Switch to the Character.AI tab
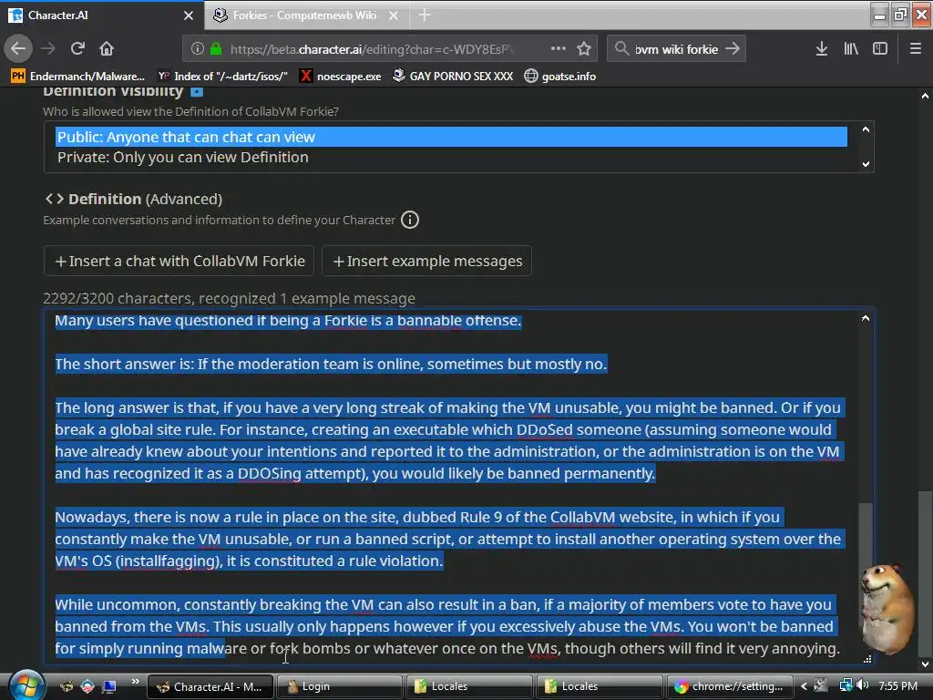Viewport: 933px width, 700px height. pos(101,15)
